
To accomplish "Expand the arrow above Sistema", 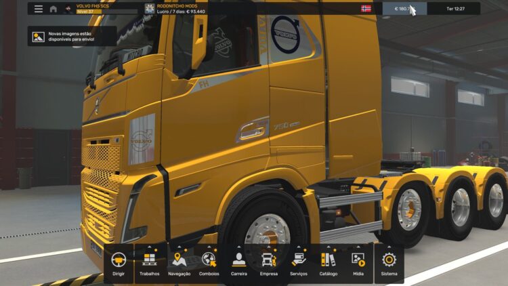I will 389,247.
